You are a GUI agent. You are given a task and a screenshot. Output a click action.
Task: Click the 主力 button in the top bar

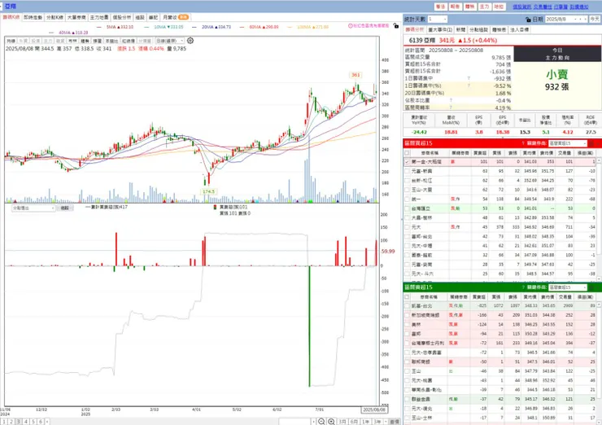[x=484, y=7]
